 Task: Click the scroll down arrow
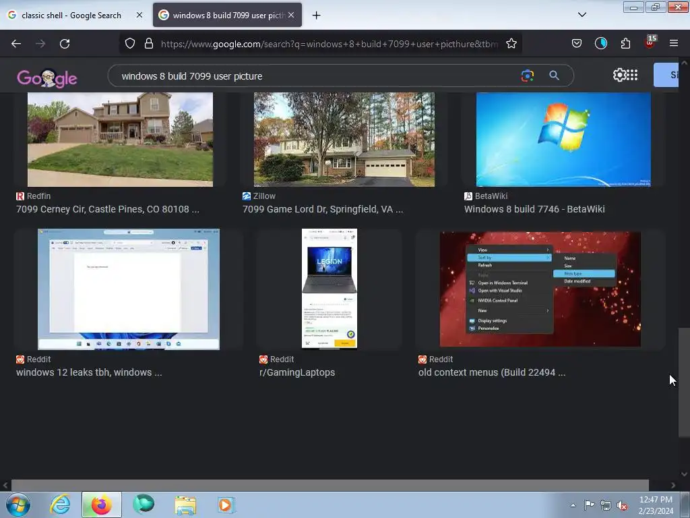[x=684, y=474]
